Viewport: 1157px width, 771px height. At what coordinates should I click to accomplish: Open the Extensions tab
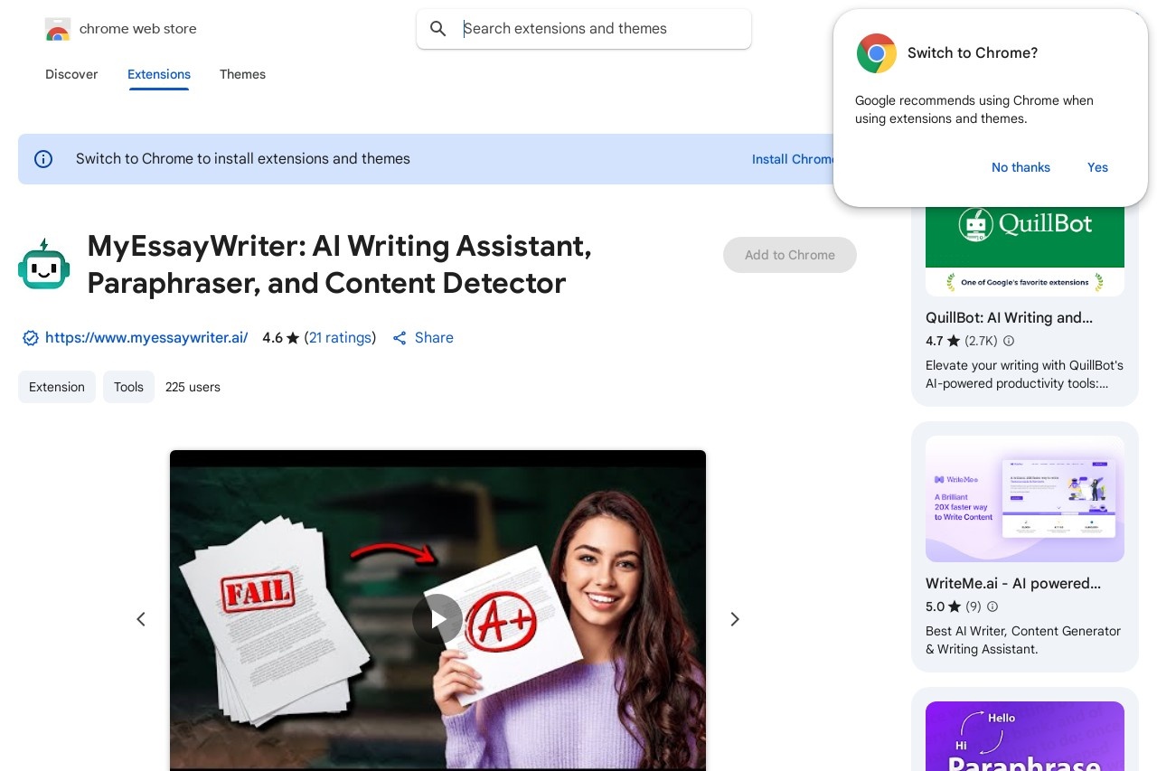159,74
